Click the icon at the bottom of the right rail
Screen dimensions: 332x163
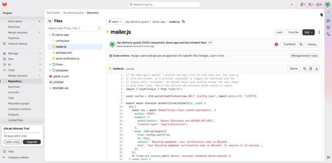[x=328, y=157]
